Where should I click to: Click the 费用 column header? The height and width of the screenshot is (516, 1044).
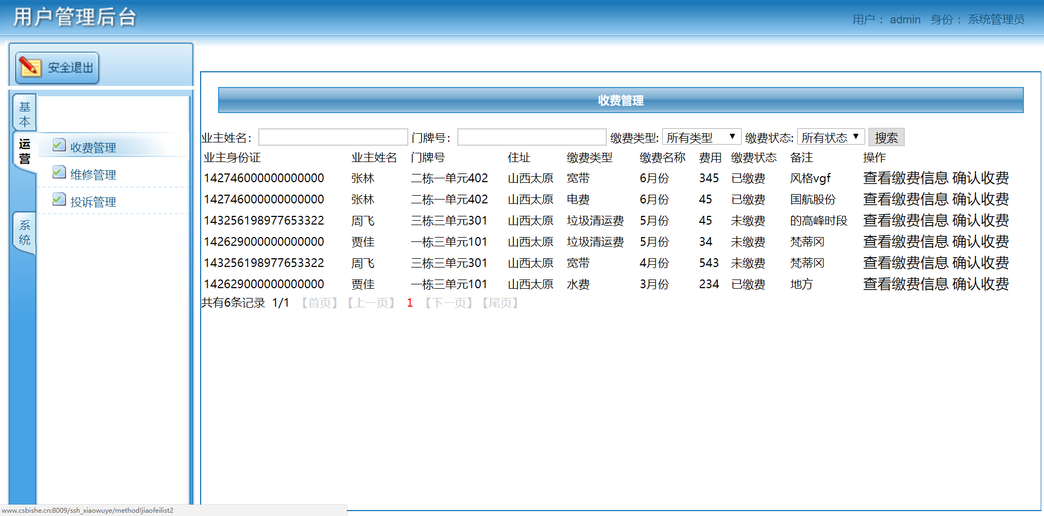point(710,158)
